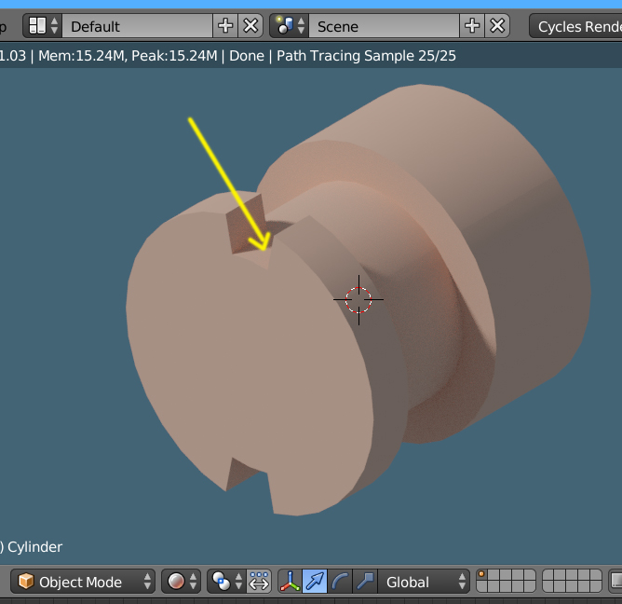Select the translate manipulator arrow
The image size is (622, 604).
click(x=315, y=582)
